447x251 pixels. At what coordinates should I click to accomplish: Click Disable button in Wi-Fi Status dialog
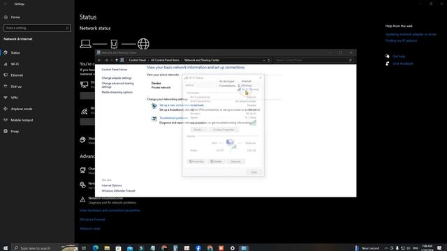pos(216,161)
